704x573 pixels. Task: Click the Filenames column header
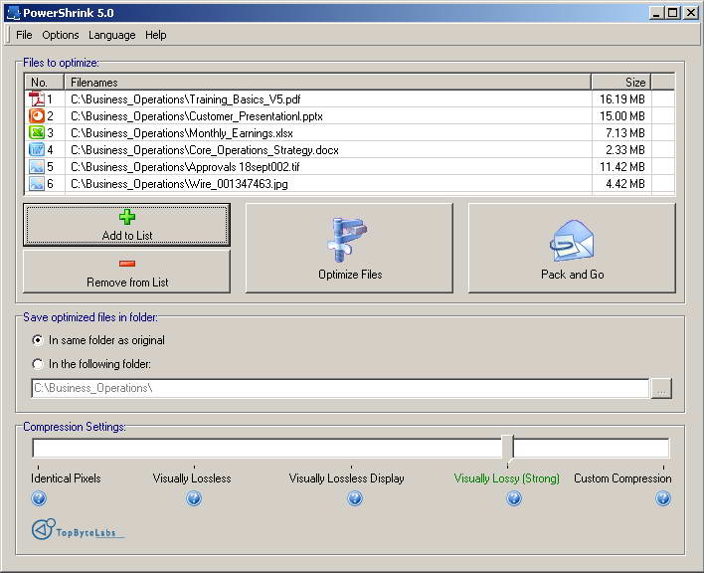pos(327,83)
